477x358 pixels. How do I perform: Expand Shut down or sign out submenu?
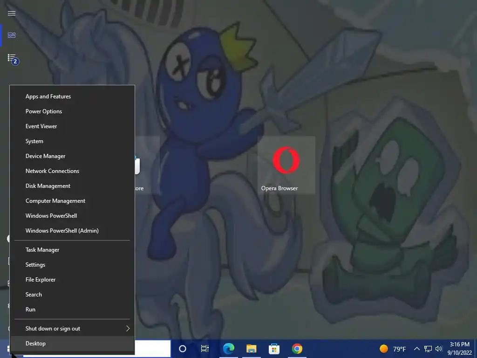tap(72, 329)
